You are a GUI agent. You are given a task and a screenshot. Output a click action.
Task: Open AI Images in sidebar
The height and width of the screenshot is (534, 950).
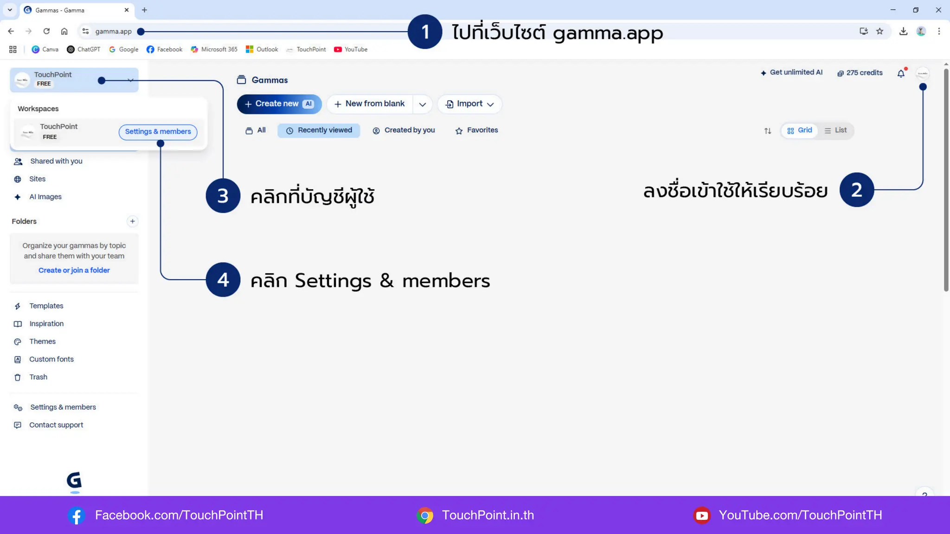[x=45, y=197]
